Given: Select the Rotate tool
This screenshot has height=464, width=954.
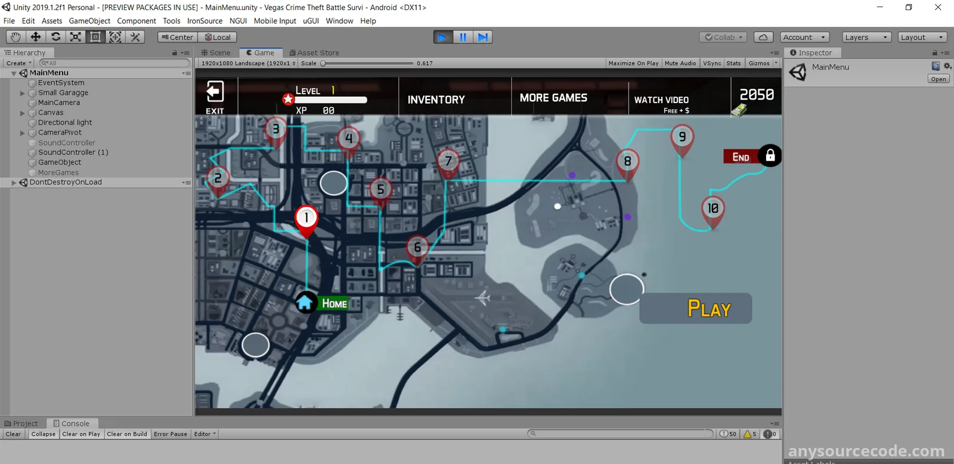Looking at the screenshot, I should (x=55, y=37).
